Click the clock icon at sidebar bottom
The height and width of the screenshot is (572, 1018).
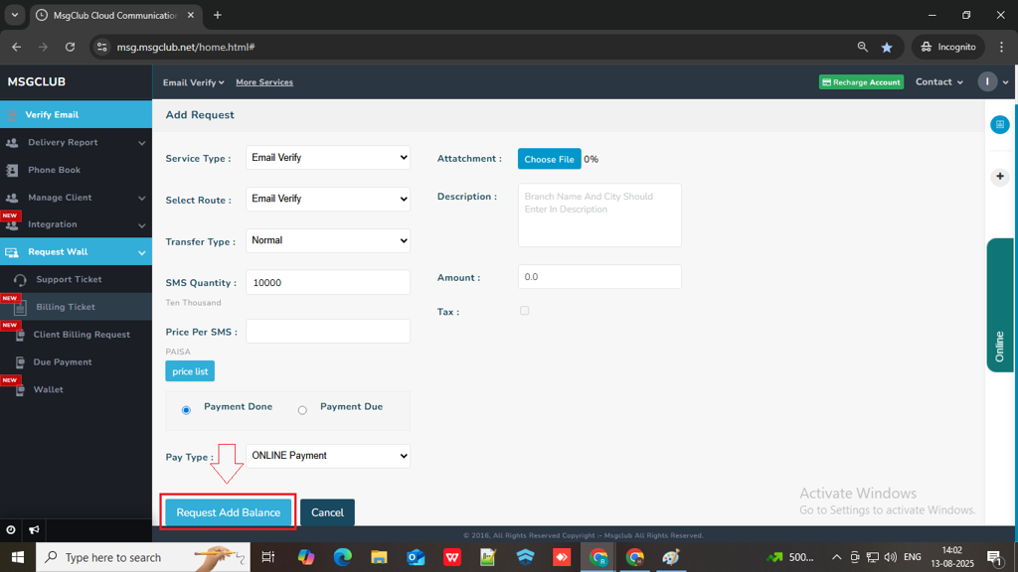11,530
